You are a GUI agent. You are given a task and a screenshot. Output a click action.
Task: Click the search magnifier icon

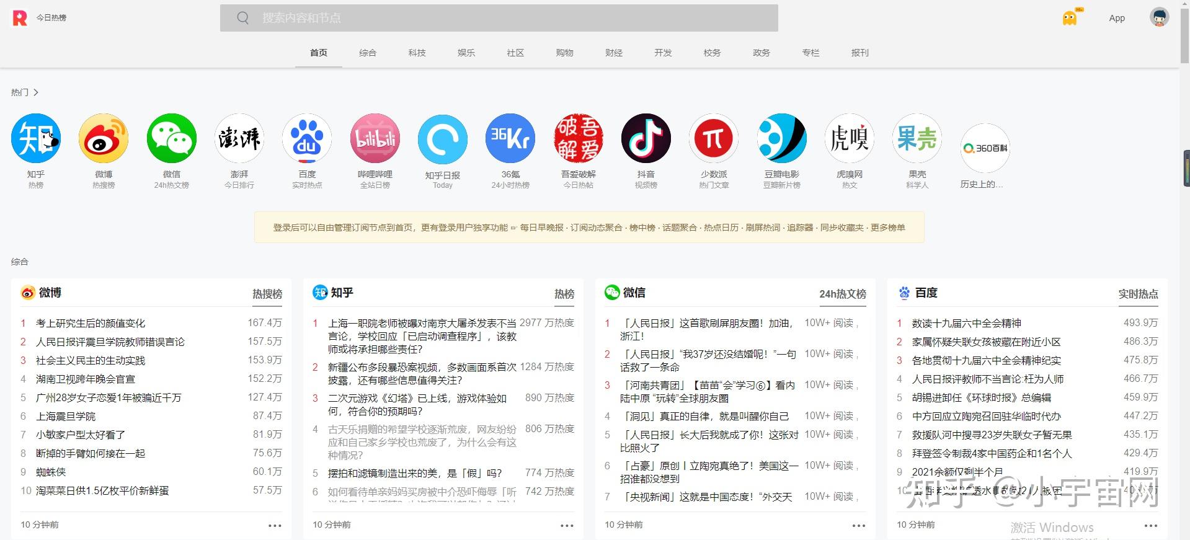pos(242,18)
